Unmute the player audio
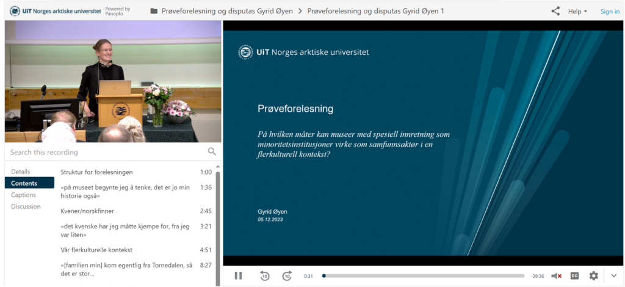This screenshot has height=287, width=625. click(556, 276)
